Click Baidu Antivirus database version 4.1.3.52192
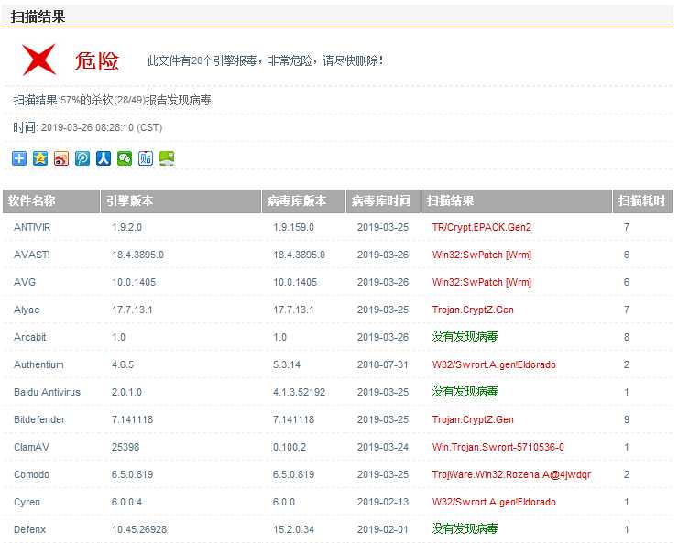Screen dimensions: 689x543 coord(299,392)
